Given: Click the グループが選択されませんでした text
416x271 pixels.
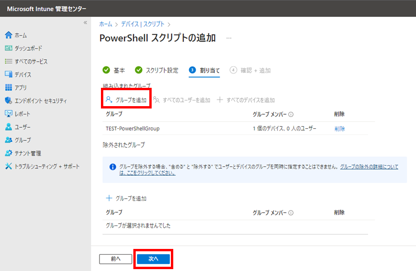Looking at the screenshot, I should (138, 225).
